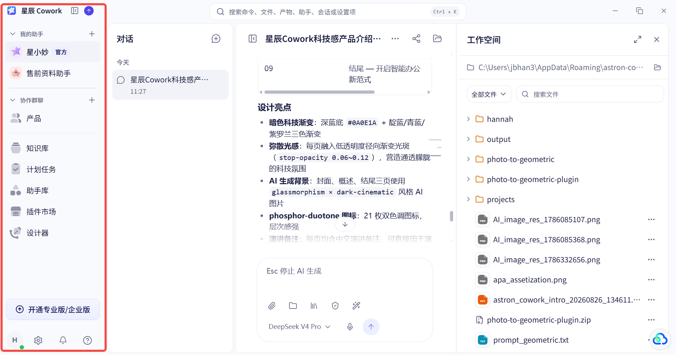Image resolution: width=676 pixels, height=355 pixels.
Task: Start a new conversation in 对话 panel
Action: coord(216,39)
